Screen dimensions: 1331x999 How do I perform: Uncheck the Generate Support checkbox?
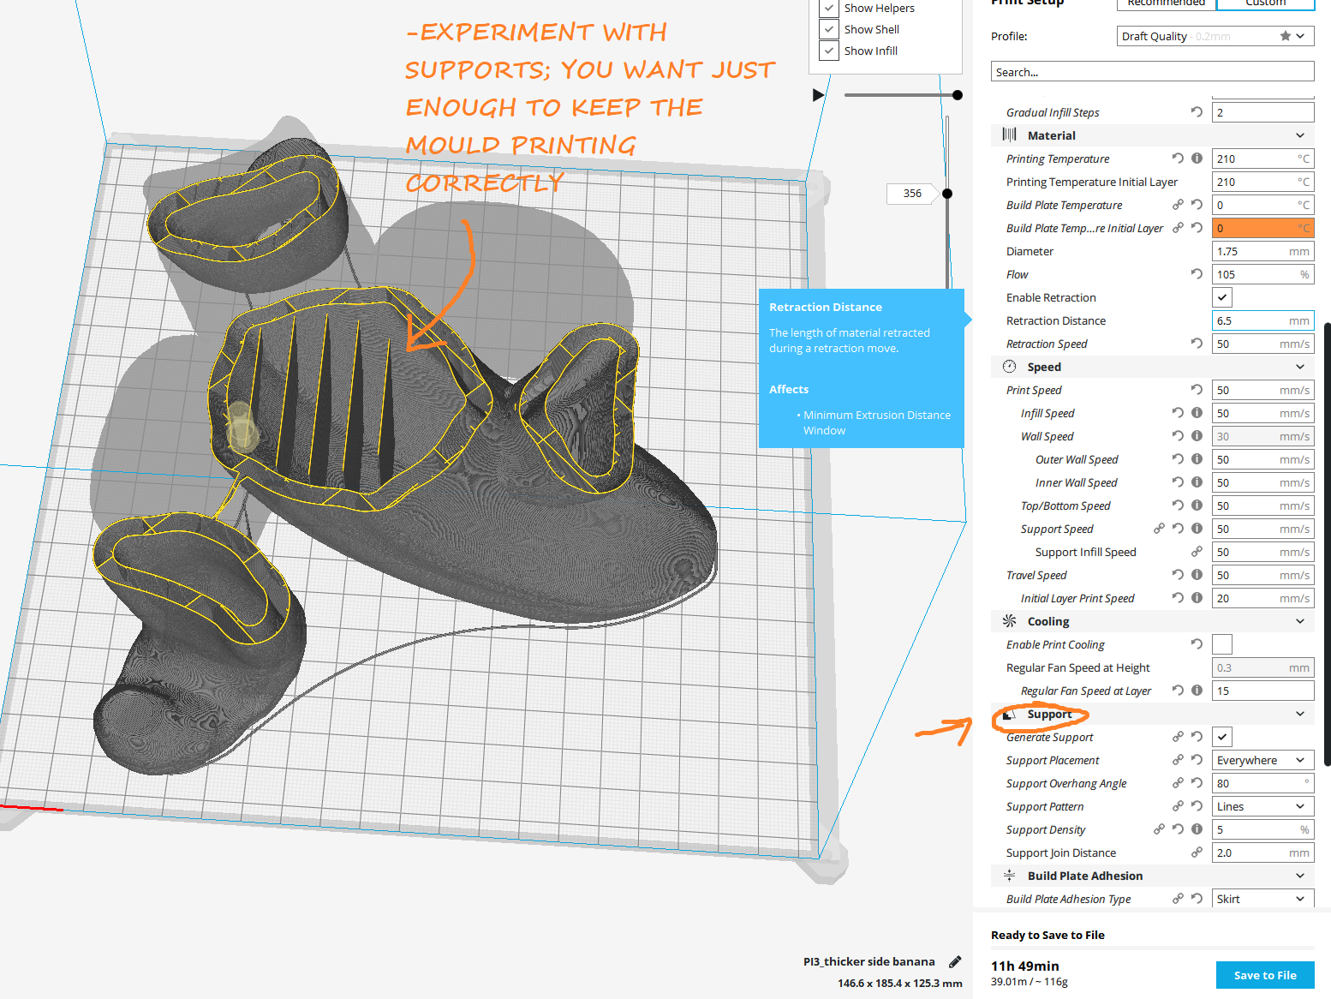tap(1222, 737)
